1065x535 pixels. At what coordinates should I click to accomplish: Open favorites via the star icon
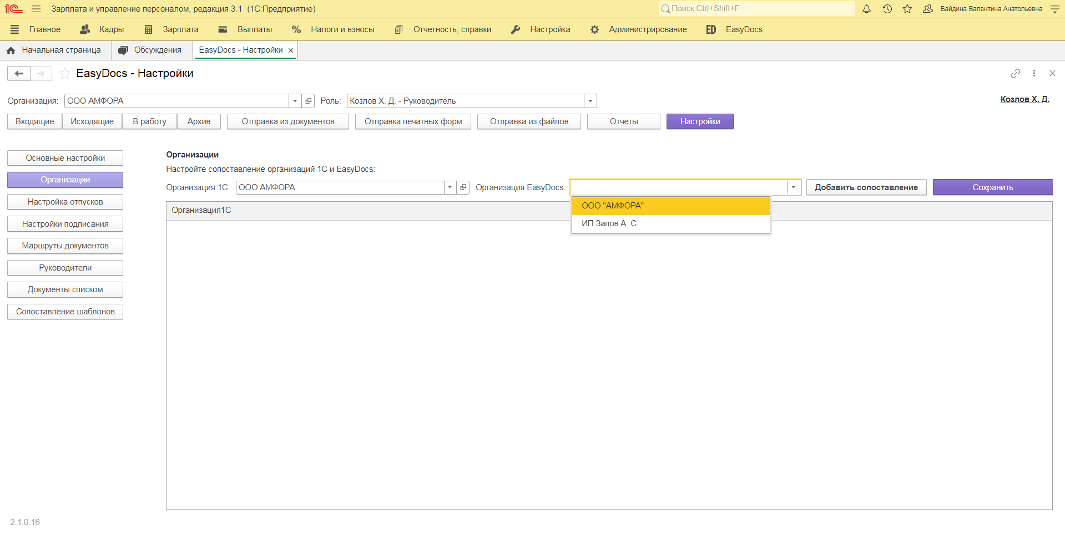click(x=908, y=9)
